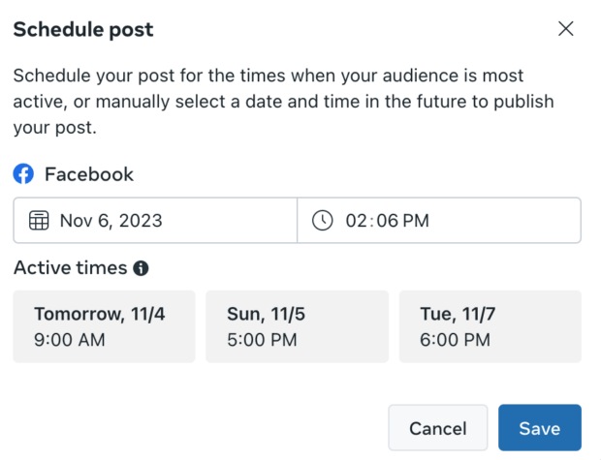Toggle the PM meridiem value
601x460 pixels.
416,221
